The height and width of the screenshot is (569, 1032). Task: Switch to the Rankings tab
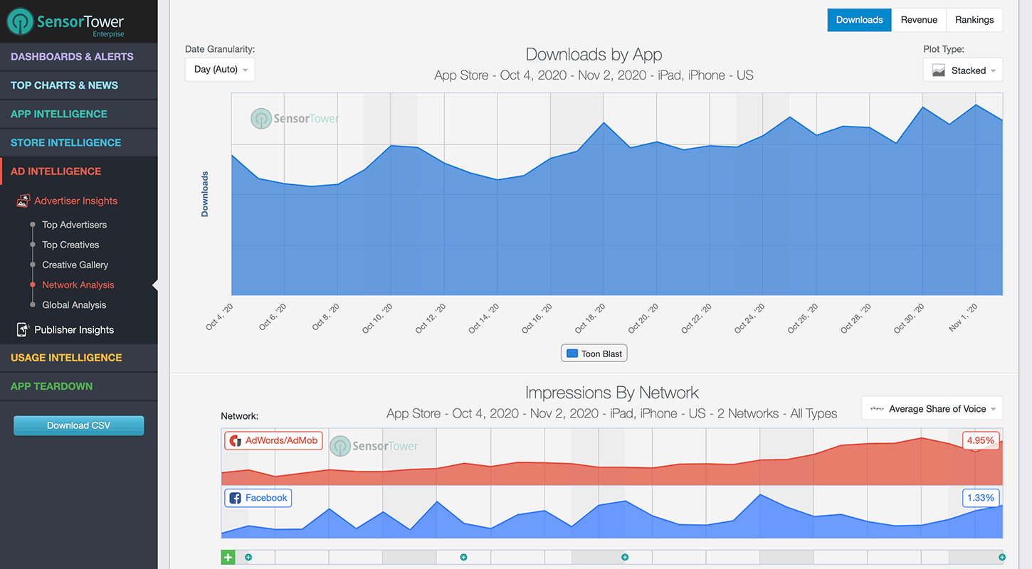(974, 20)
